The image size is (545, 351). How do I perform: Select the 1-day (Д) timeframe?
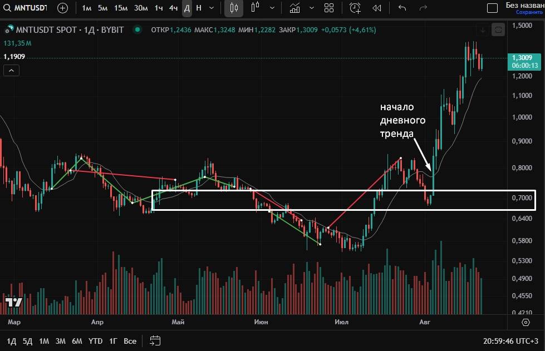point(187,8)
